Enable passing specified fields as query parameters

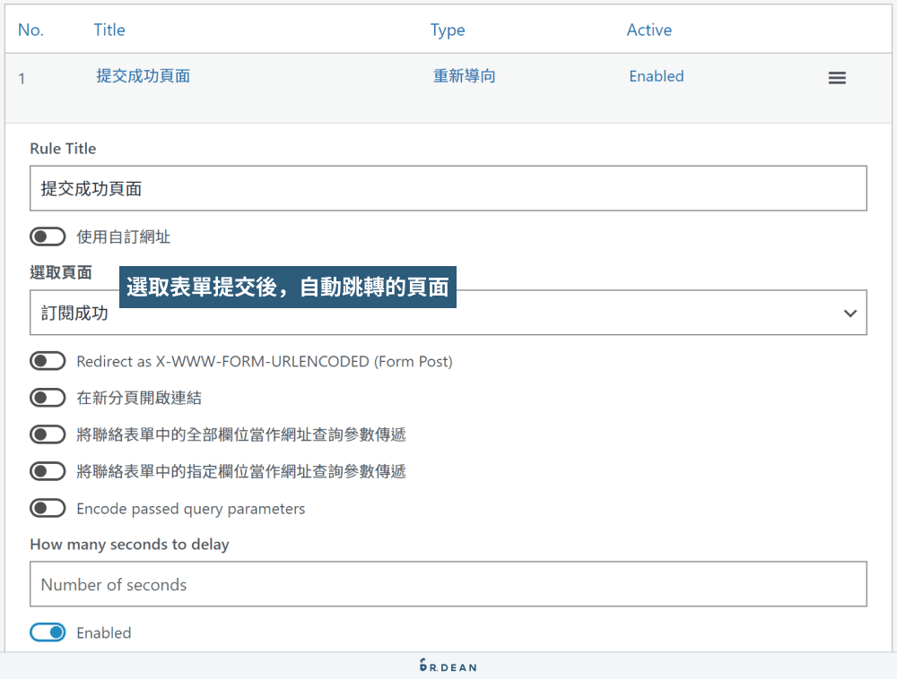(x=47, y=470)
